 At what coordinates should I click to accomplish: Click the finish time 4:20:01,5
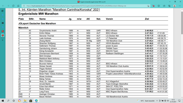click(x=149, y=66)
